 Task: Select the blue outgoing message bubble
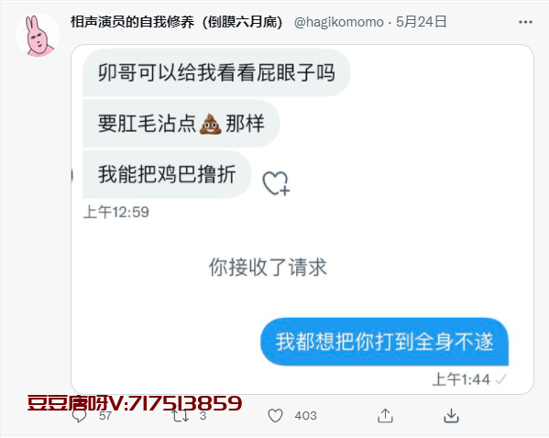point(384,342)
